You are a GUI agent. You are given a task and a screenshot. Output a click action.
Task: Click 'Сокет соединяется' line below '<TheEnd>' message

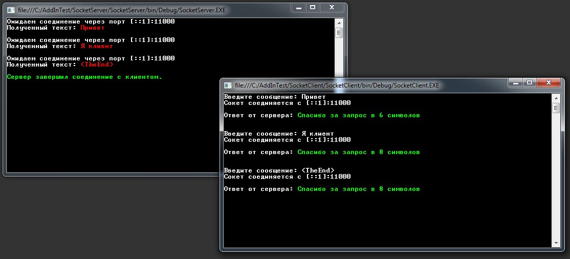[x=287, y=177]
